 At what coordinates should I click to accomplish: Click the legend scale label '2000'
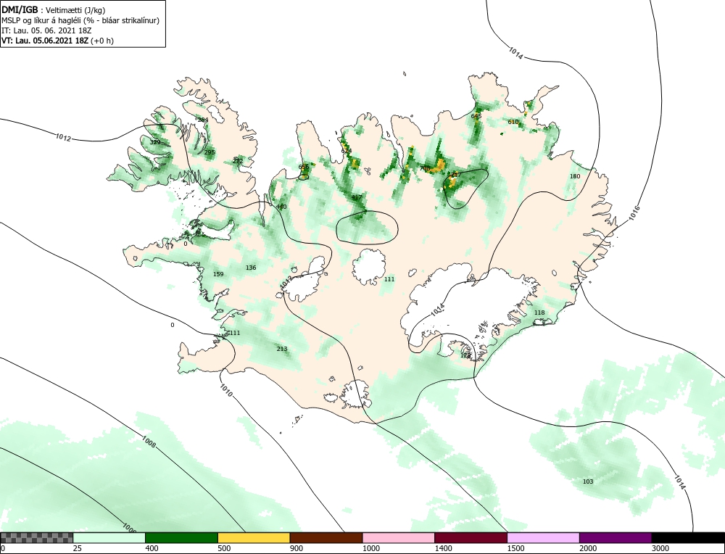click(588, 548)
